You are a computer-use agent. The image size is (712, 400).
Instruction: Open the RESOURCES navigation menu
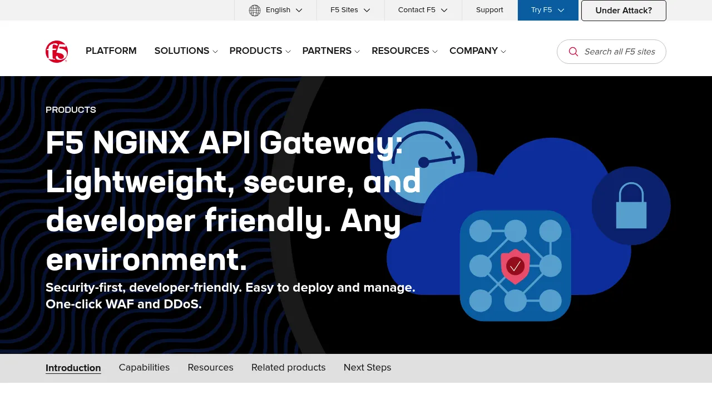point(400,51)
